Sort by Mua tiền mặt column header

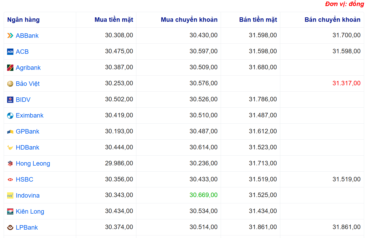click(x=114, y=20)
